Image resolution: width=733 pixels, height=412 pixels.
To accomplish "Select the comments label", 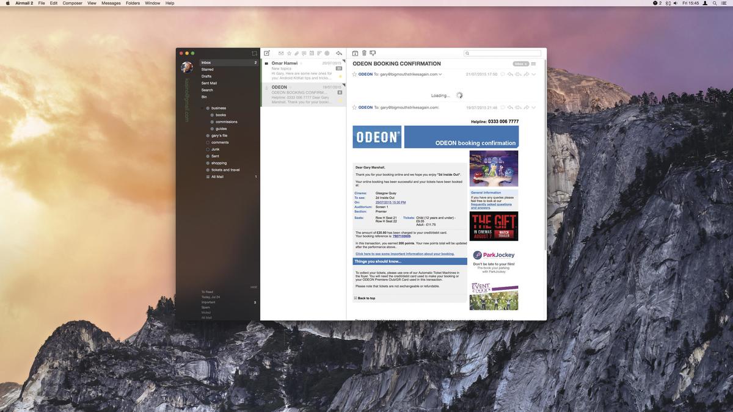I will pyautogui.click(x=220, y=142).
